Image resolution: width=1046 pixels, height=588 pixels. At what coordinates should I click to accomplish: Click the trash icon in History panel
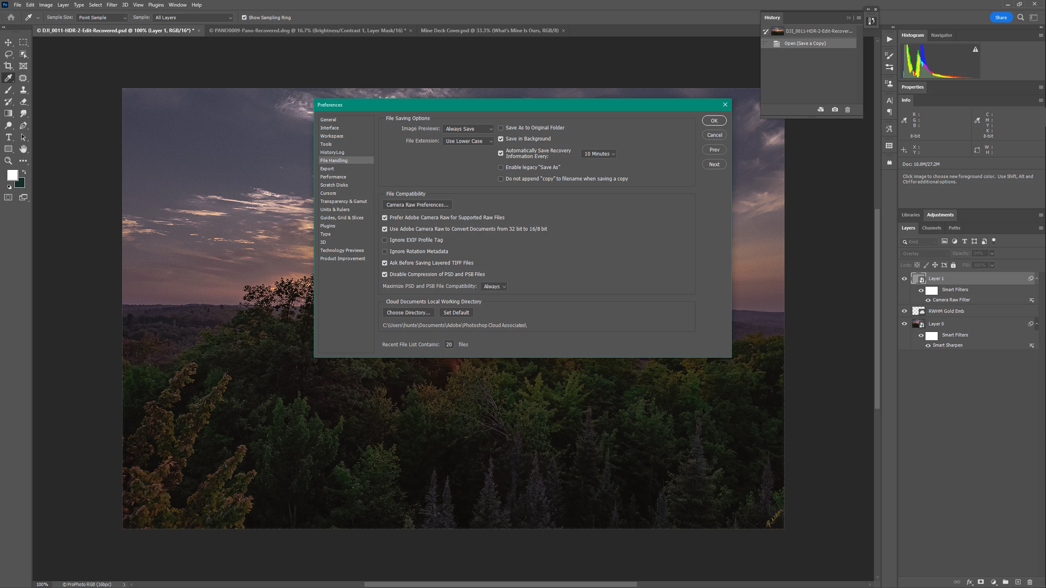tap(847, 109)
